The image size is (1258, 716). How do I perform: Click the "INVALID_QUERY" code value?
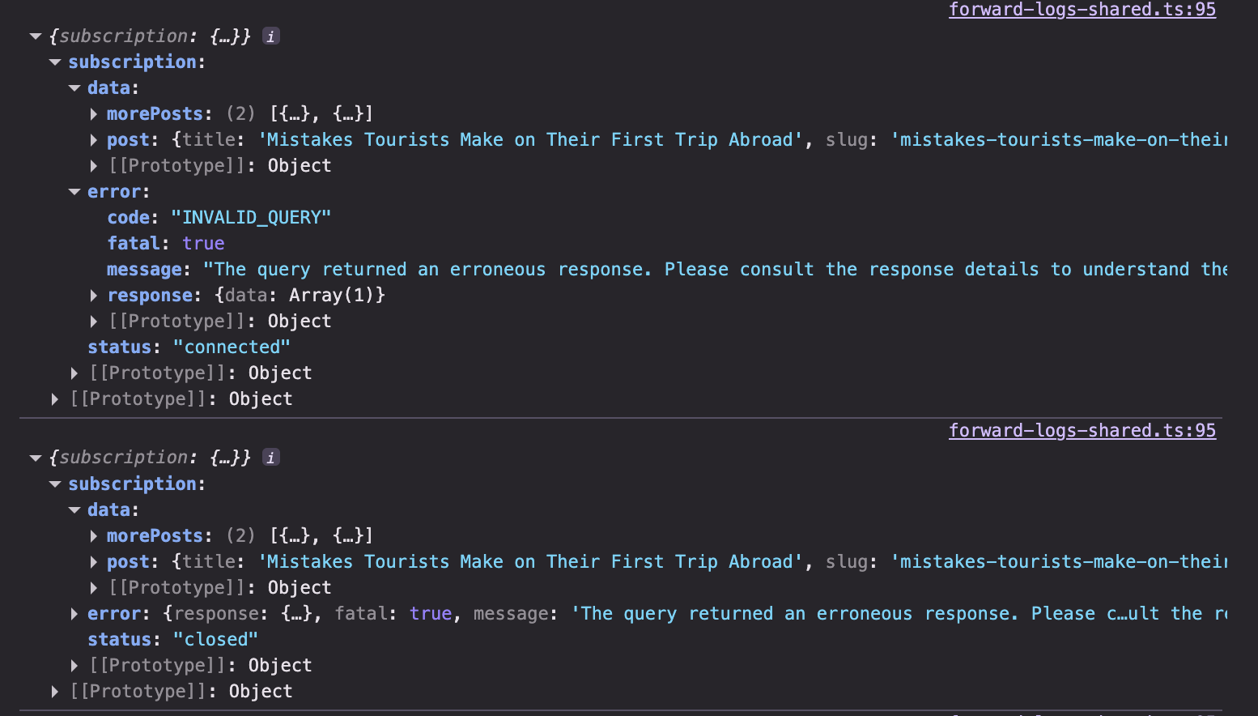pyautogui.click(x=251, y=218)
